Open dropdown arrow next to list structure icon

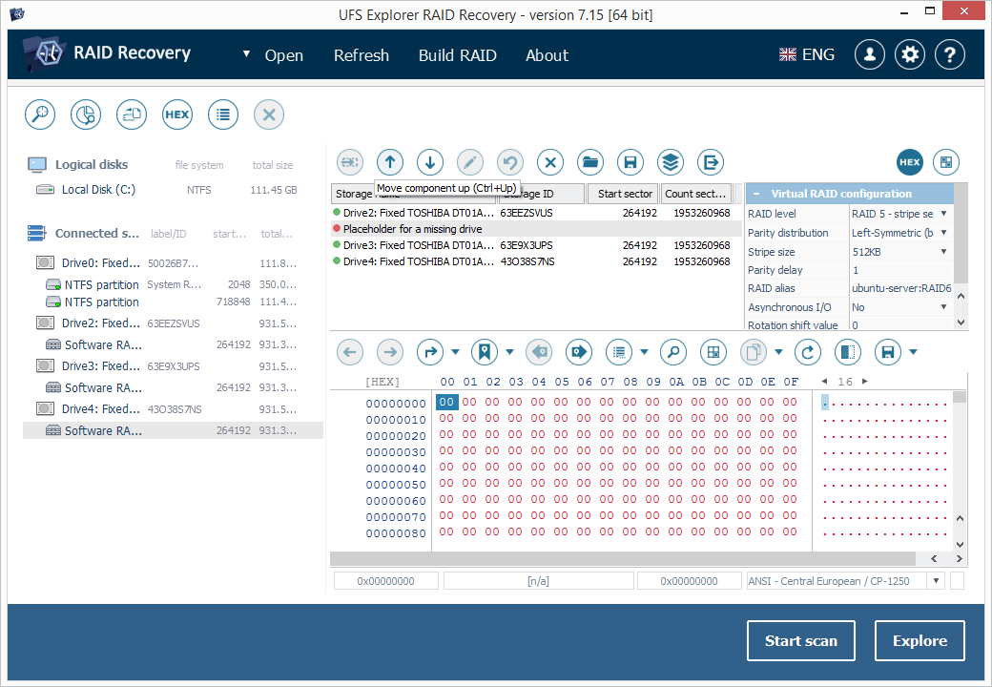(644, 352)
